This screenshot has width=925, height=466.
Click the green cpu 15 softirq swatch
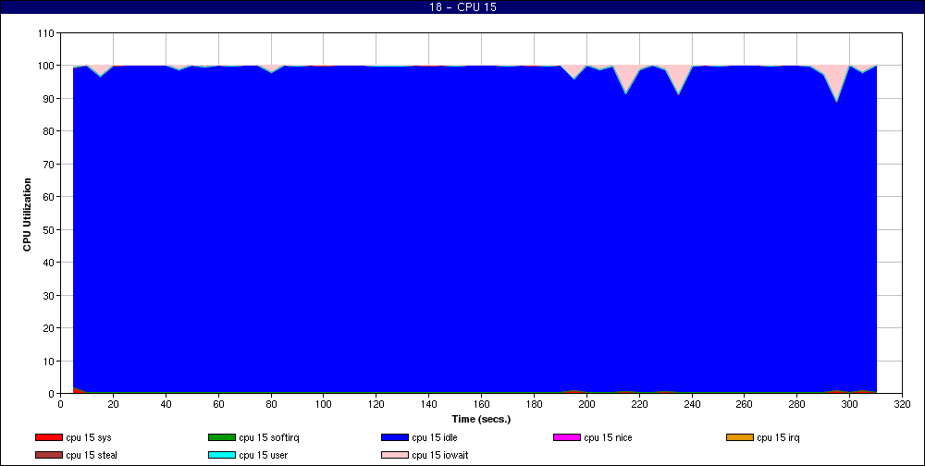222,437
